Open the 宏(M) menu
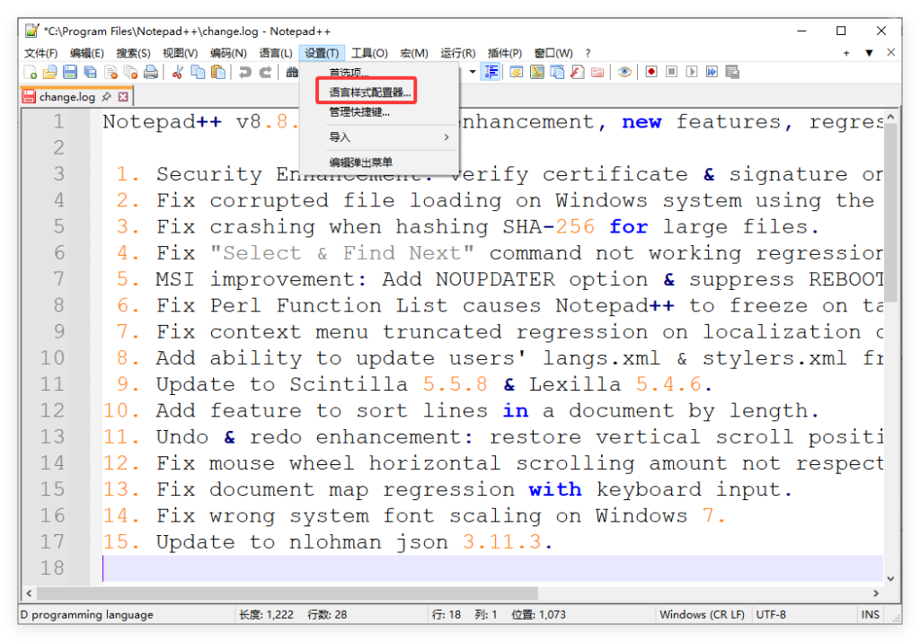Screen dimensions: 920x642 (414, 53)
